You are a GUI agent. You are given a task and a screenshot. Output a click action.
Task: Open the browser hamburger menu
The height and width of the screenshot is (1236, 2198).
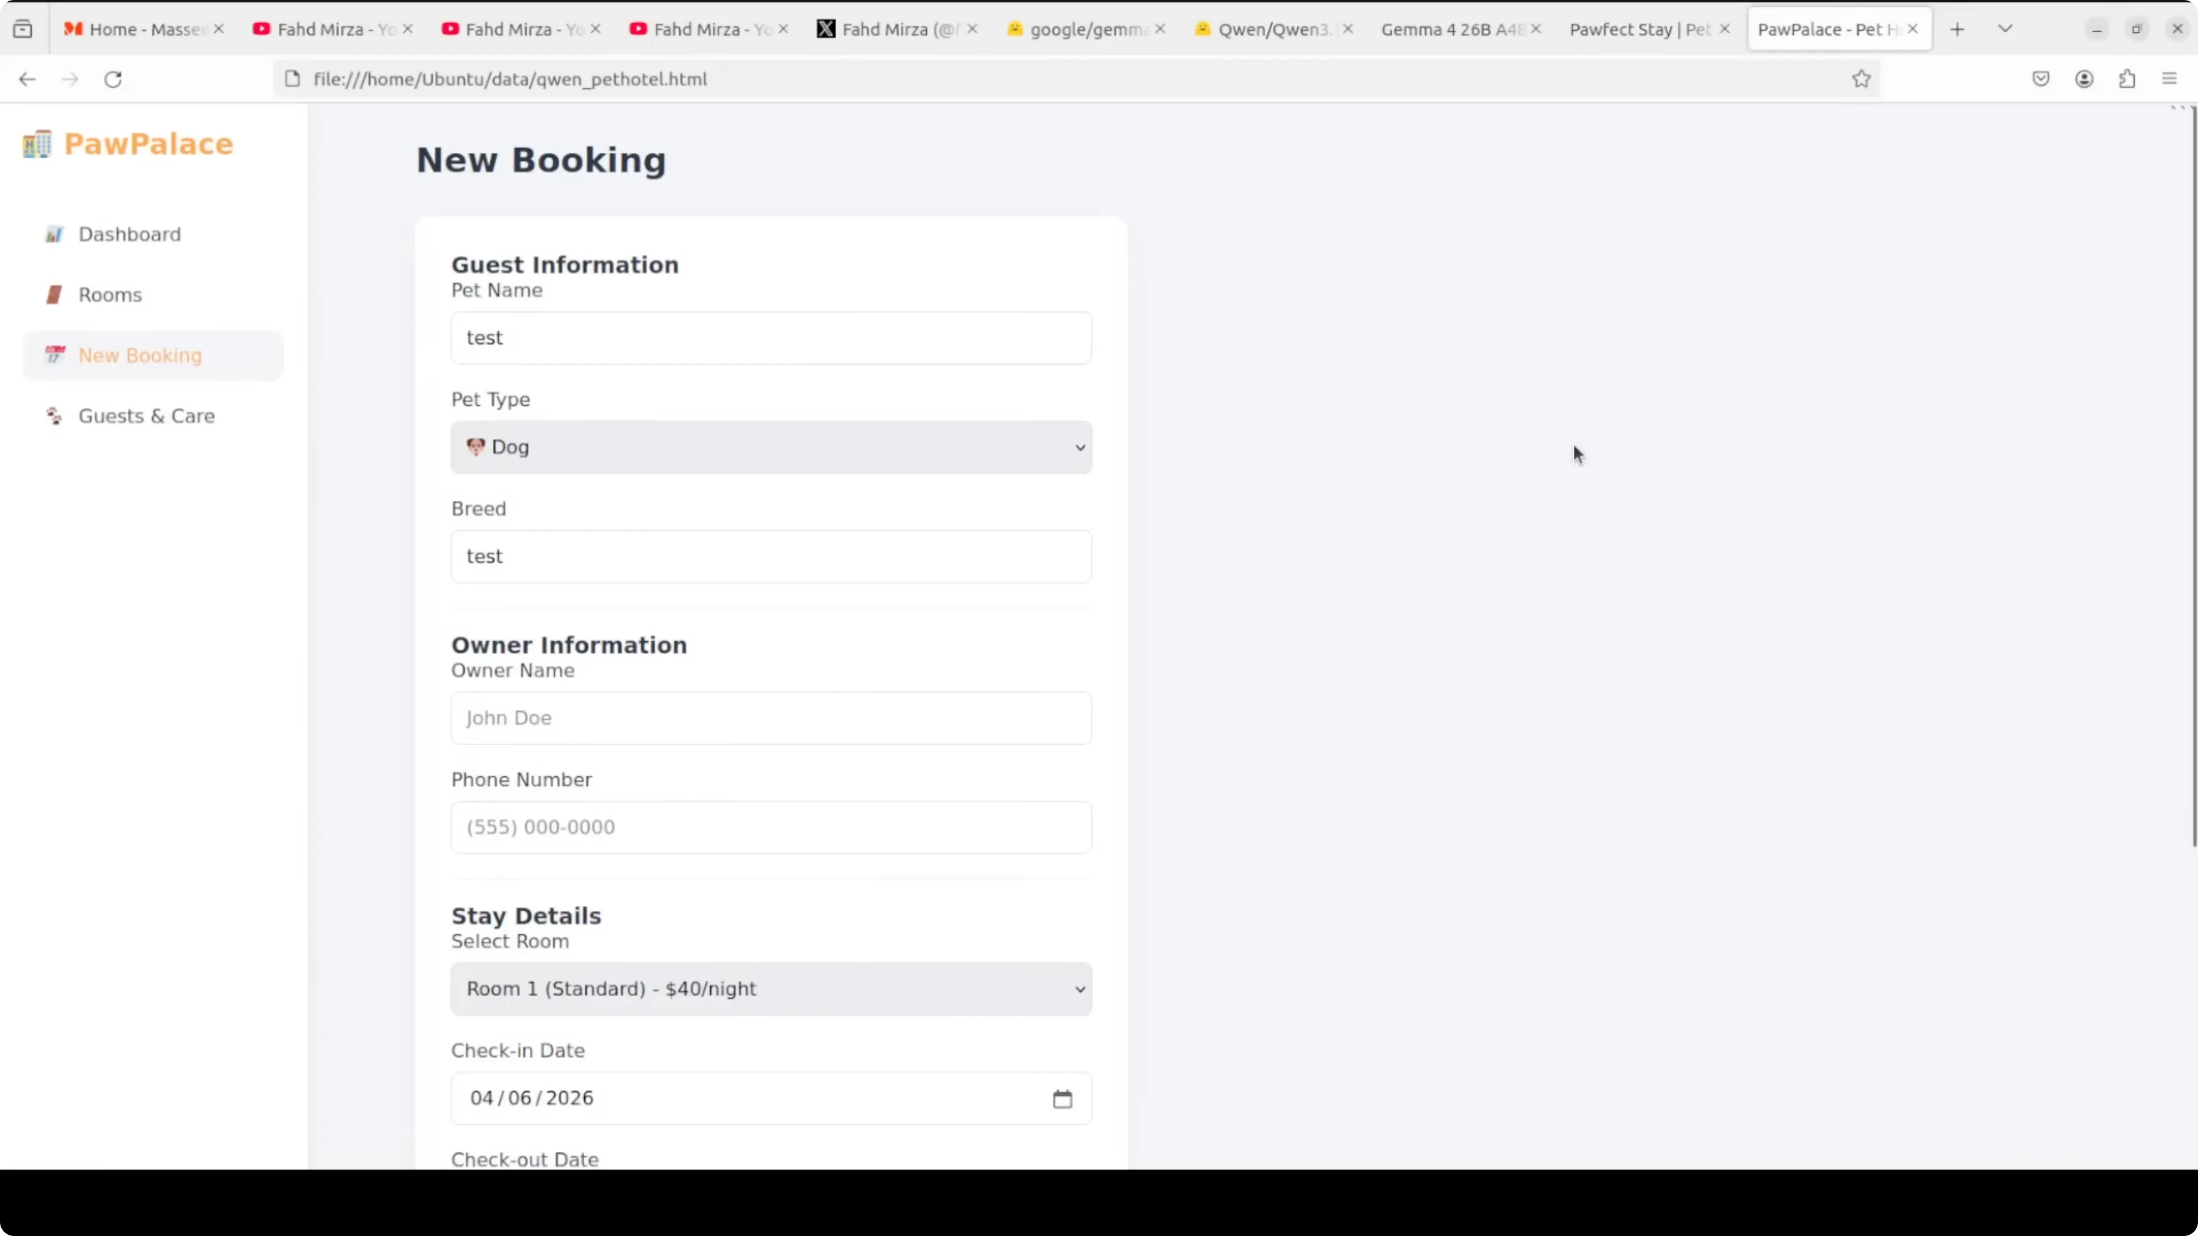(2169, 79)
